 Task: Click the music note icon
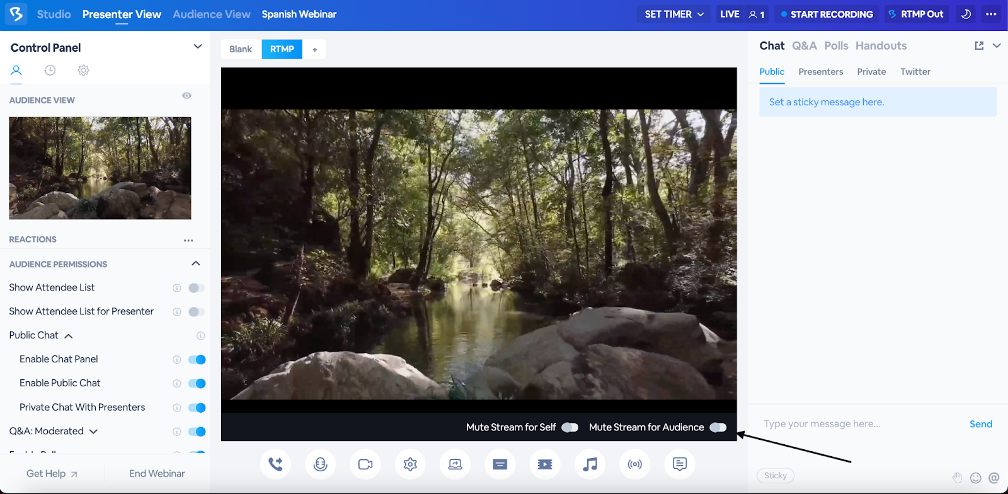tap(590, 464)
